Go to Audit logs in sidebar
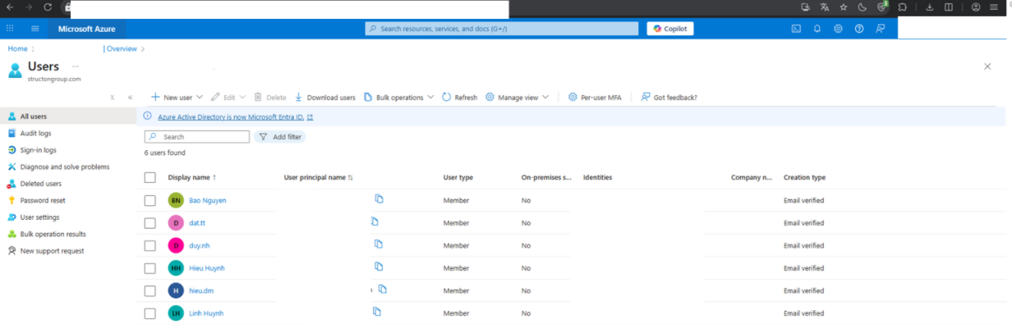 point(35,133)
